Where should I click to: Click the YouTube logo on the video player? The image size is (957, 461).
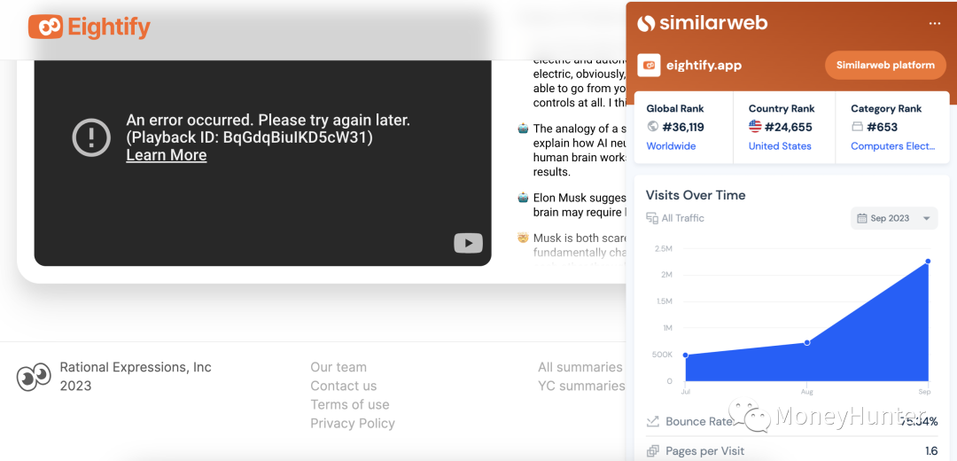point(468,243)
